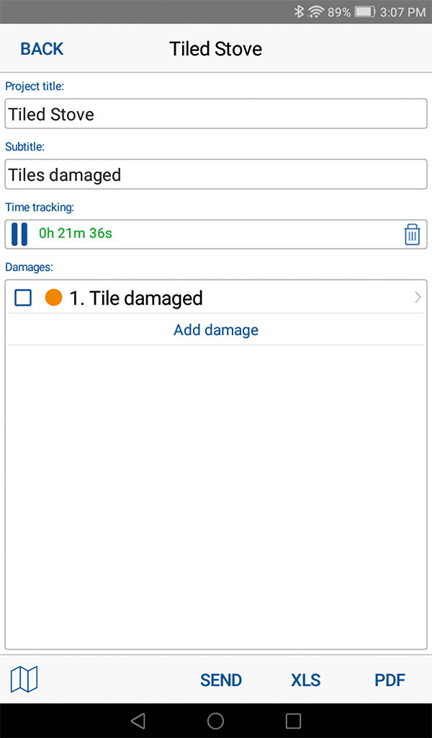432x738 pixels.
Task: Edit the Project title field
Action: pos(216,114)
